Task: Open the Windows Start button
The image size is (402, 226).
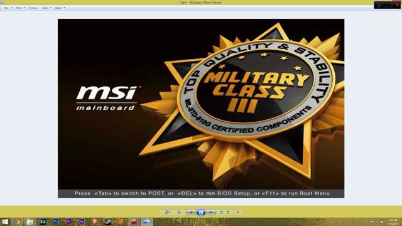Action: tap(5, 222)
